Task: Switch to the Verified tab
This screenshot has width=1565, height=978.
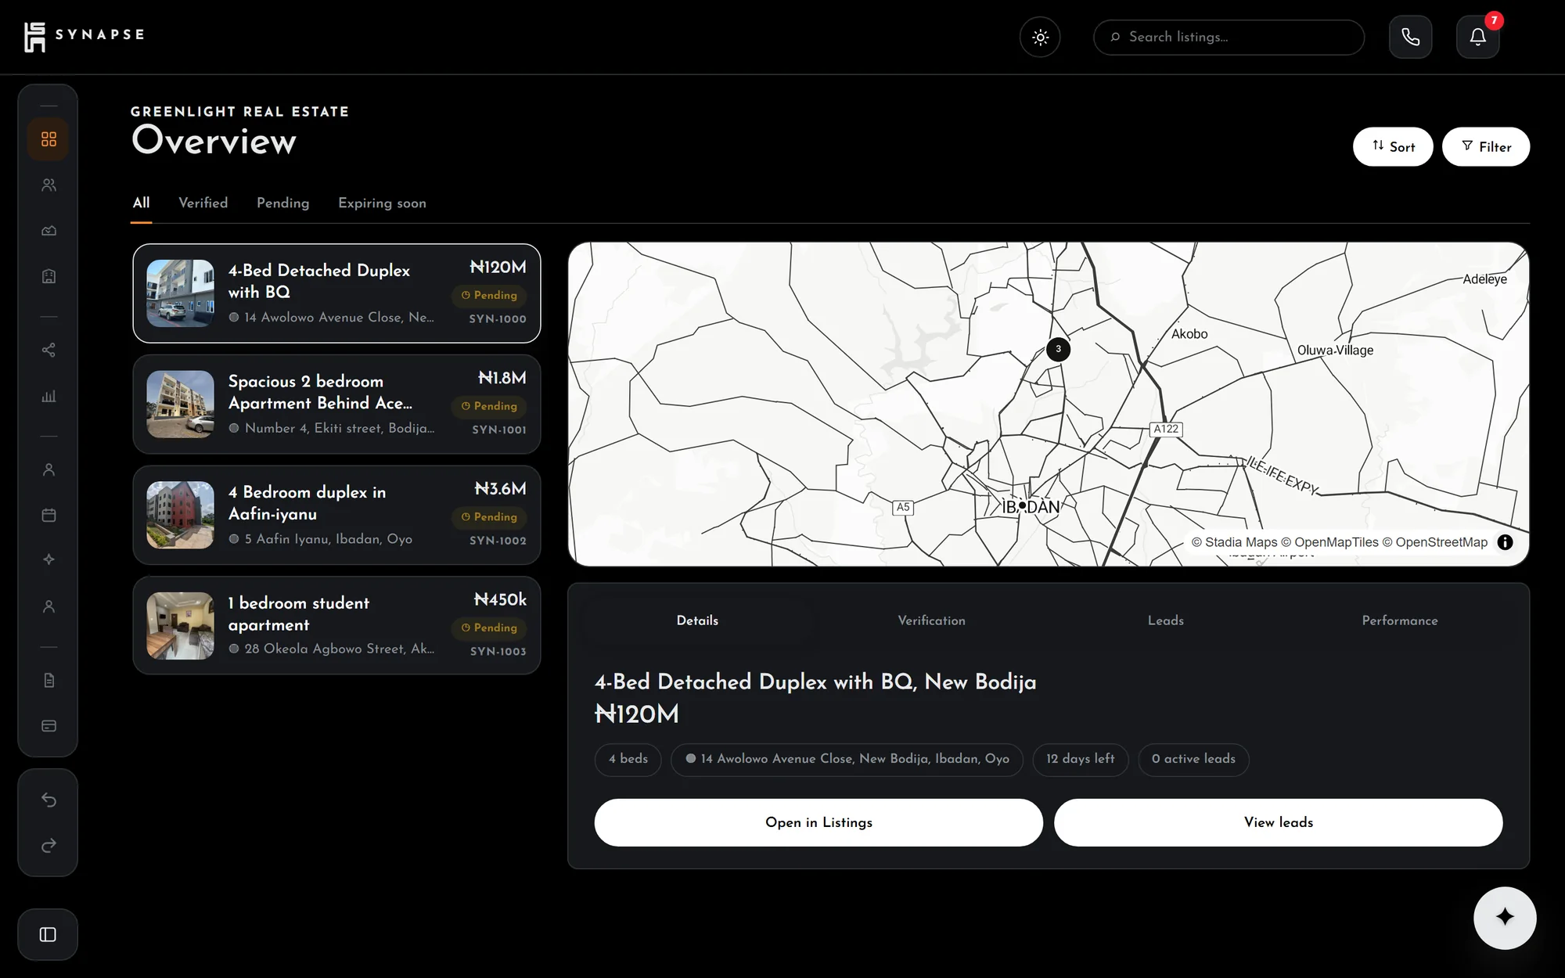Action: coord(203,203)
